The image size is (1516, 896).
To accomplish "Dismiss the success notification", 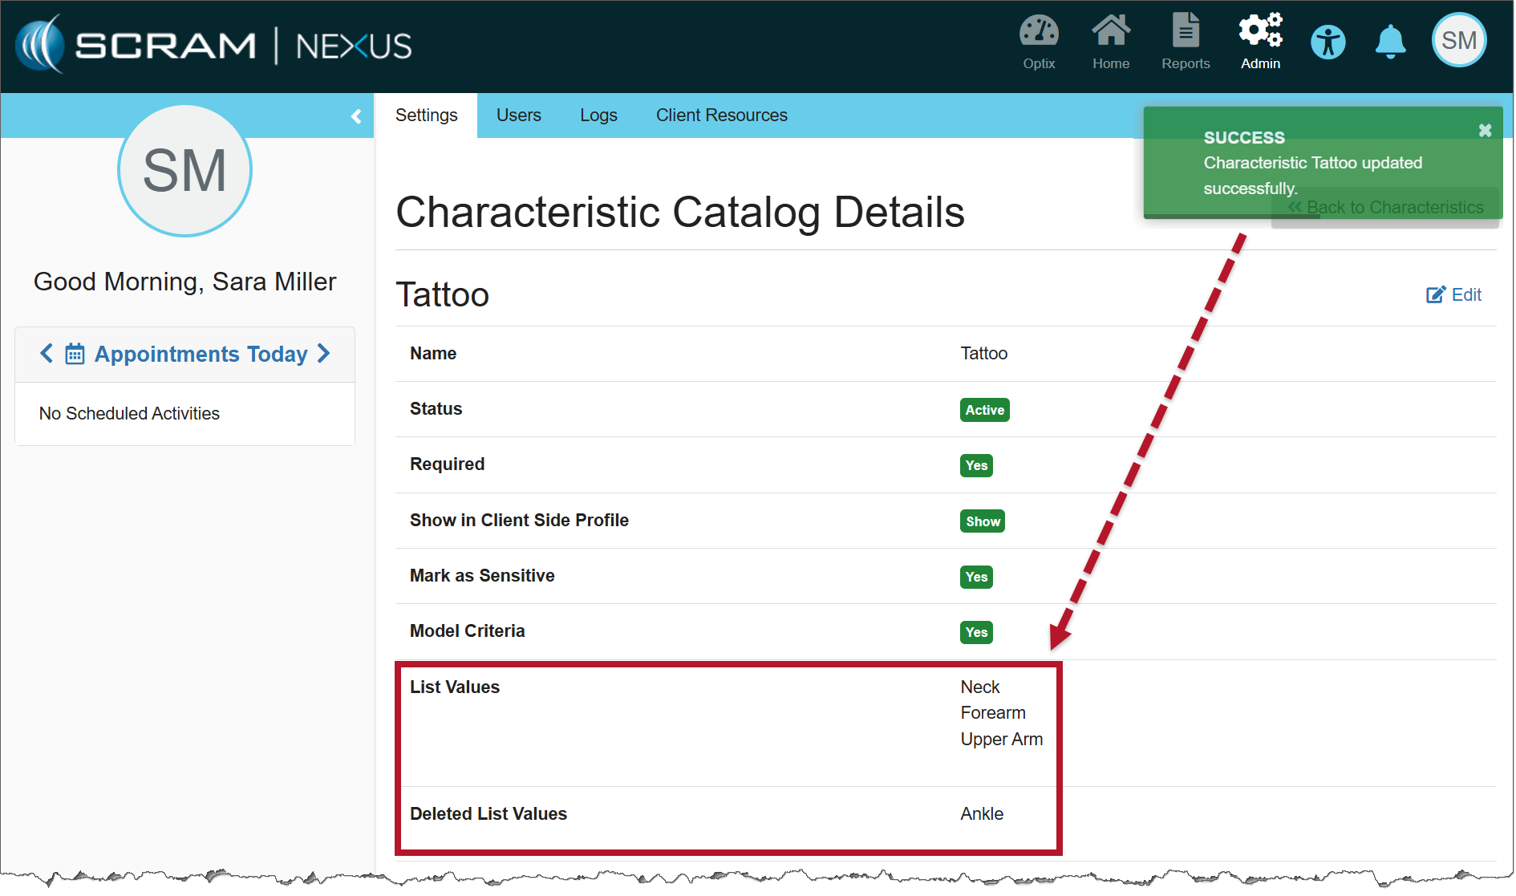I will pyautogui.click(x=1485, y=130).
